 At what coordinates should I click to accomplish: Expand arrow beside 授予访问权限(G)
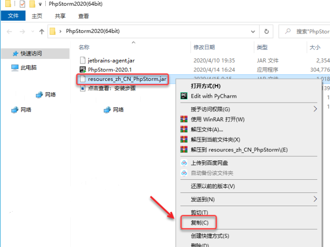[x=315, y=109]
